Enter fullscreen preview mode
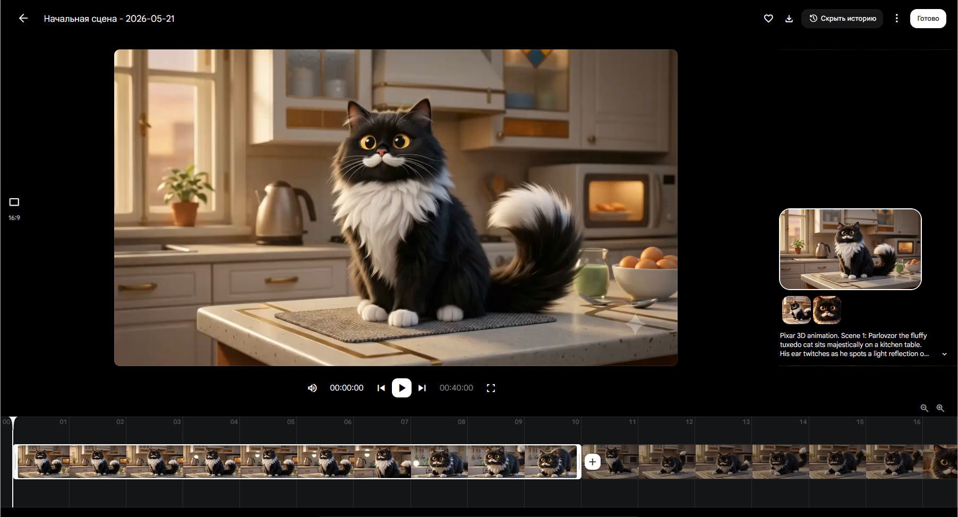Image resolution: width=958 pixels, height=517 pixels. tap(491, 388)
